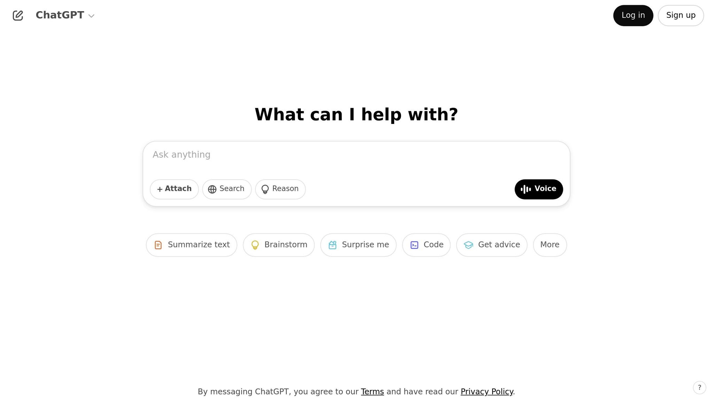Start Voice mode
713x401 pixels.
coord(539,189)
